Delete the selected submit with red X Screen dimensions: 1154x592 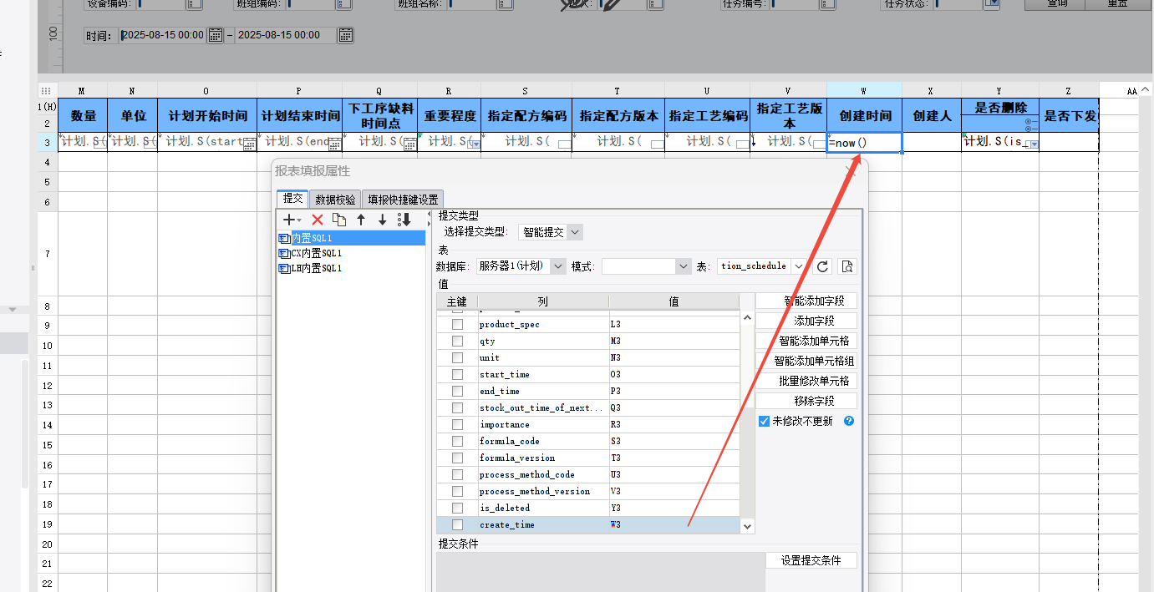click(318, 220)
